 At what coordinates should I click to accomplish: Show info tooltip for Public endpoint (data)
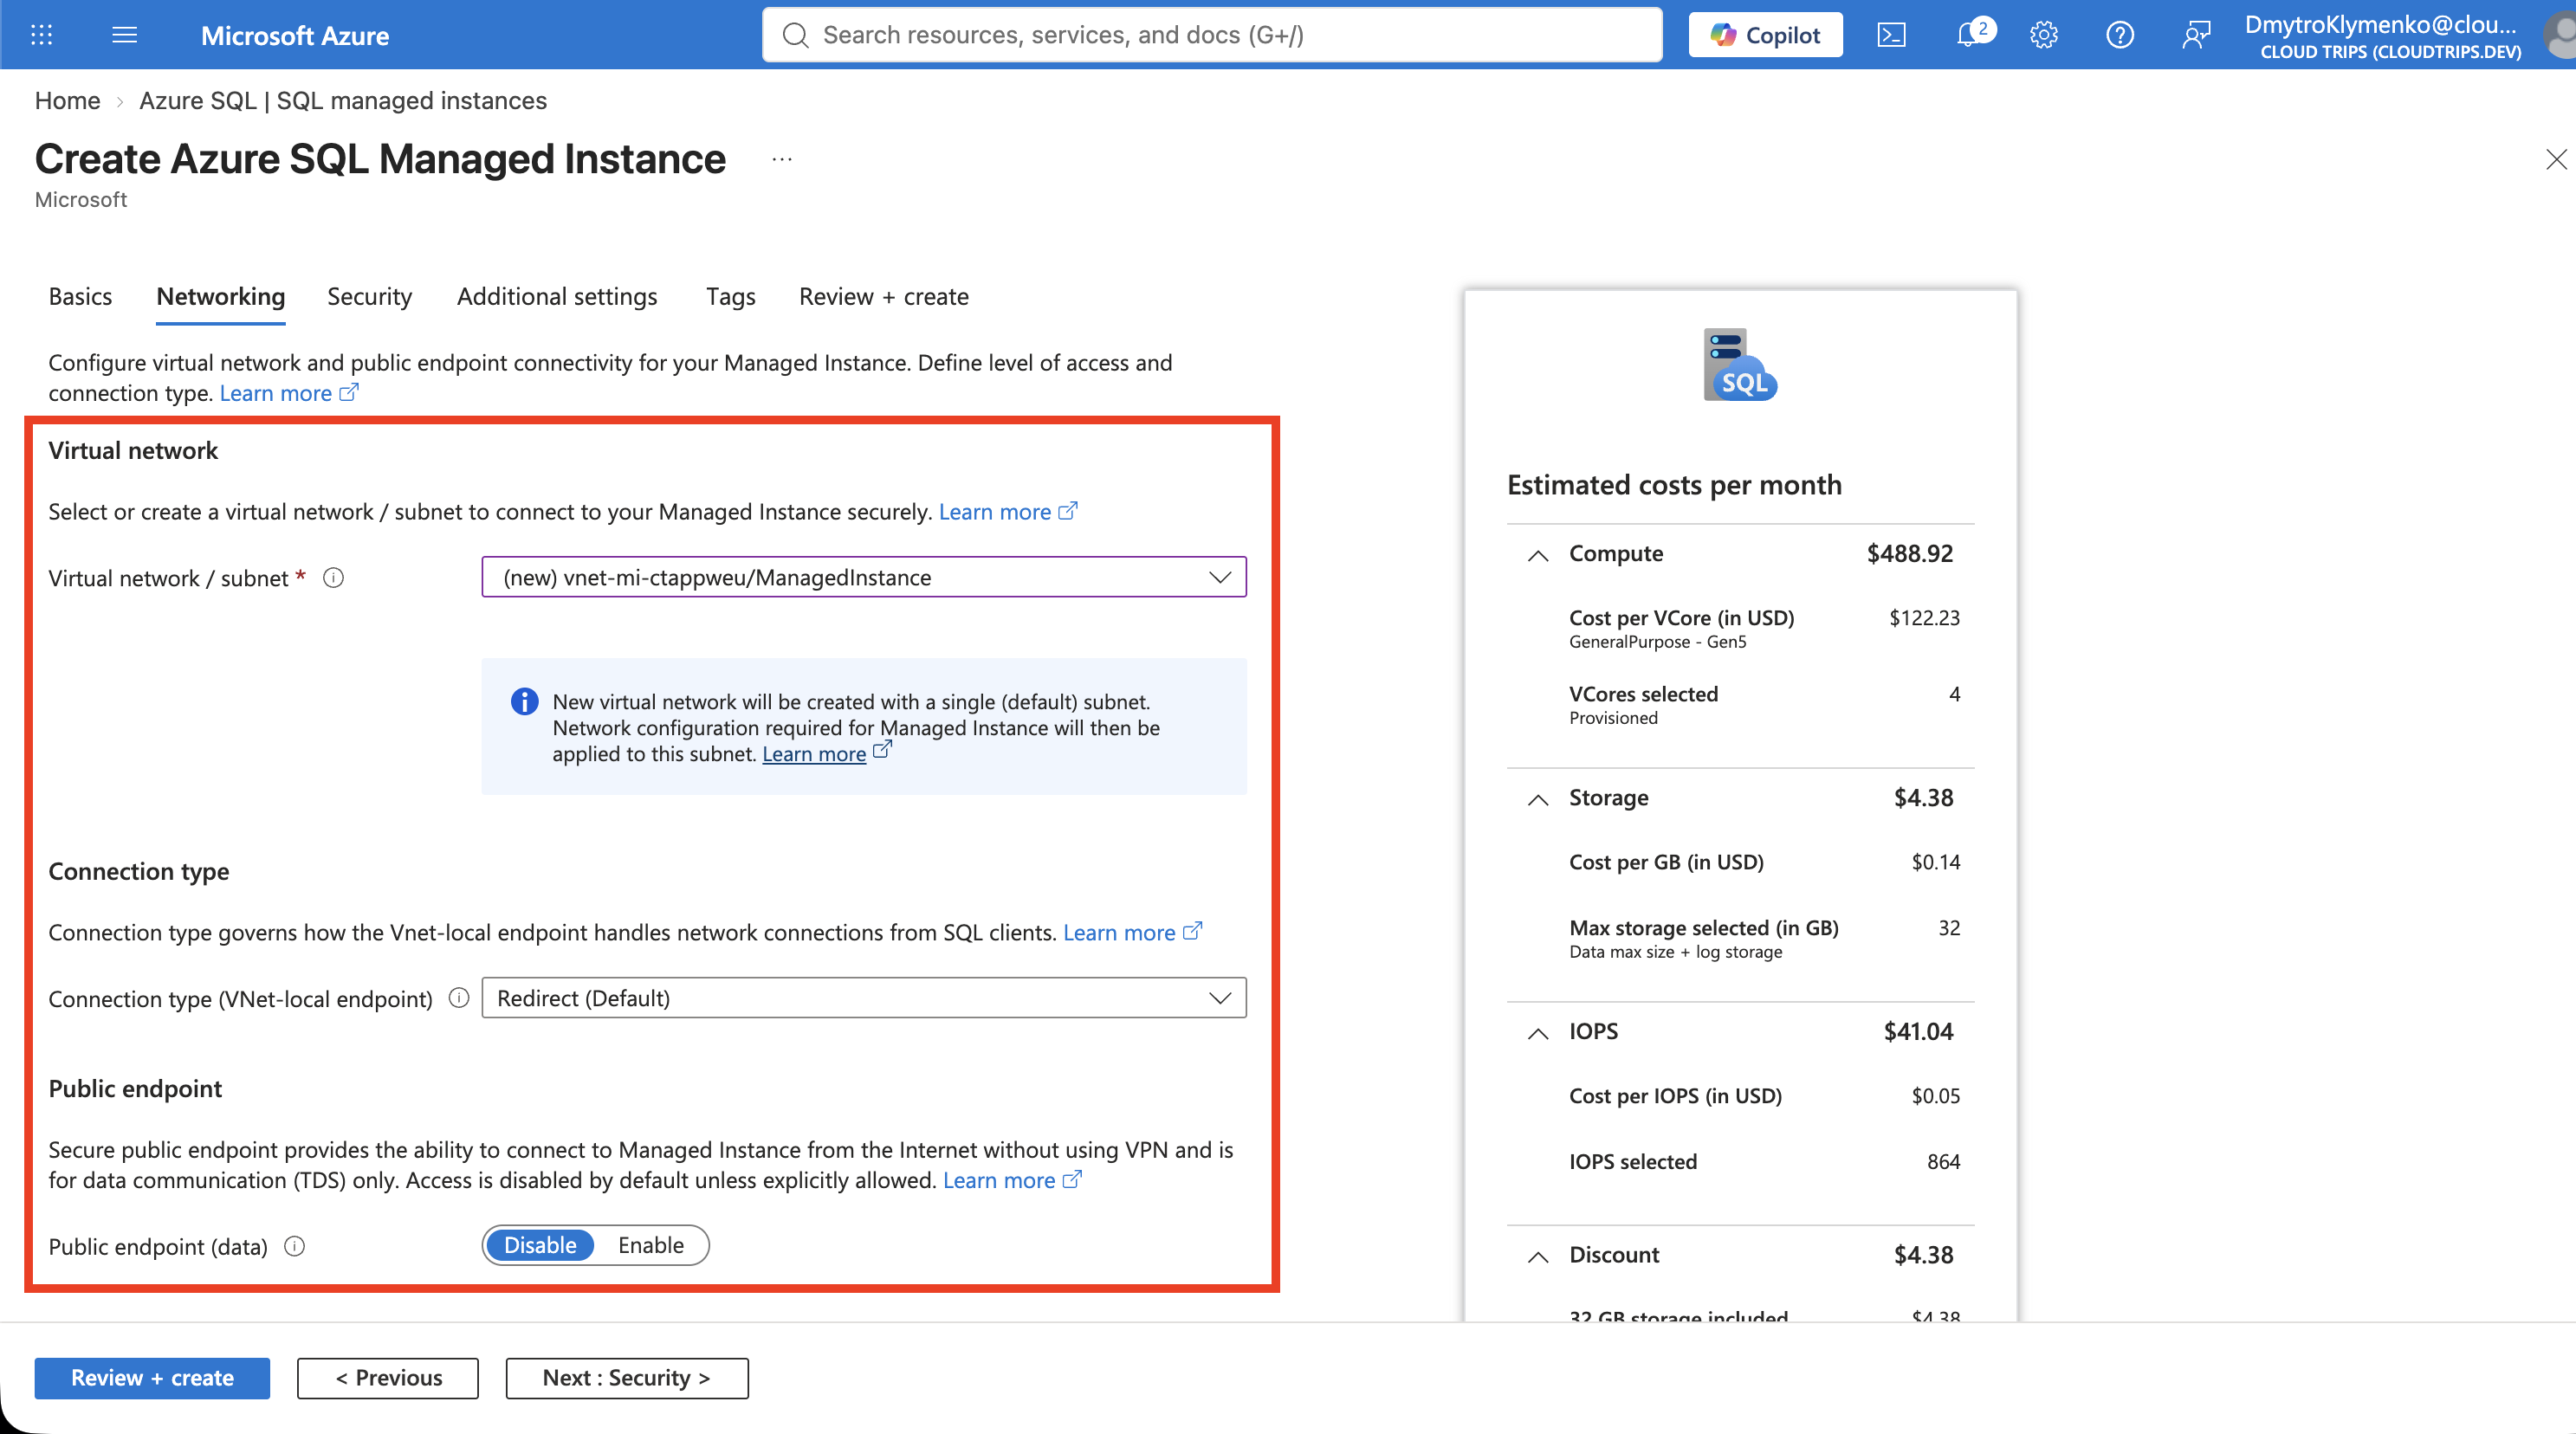click(294, 1246)
